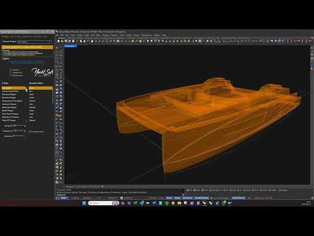314x236 pixels.
Task: Open the File menu in Rhino
Action: tap(57, 35)
